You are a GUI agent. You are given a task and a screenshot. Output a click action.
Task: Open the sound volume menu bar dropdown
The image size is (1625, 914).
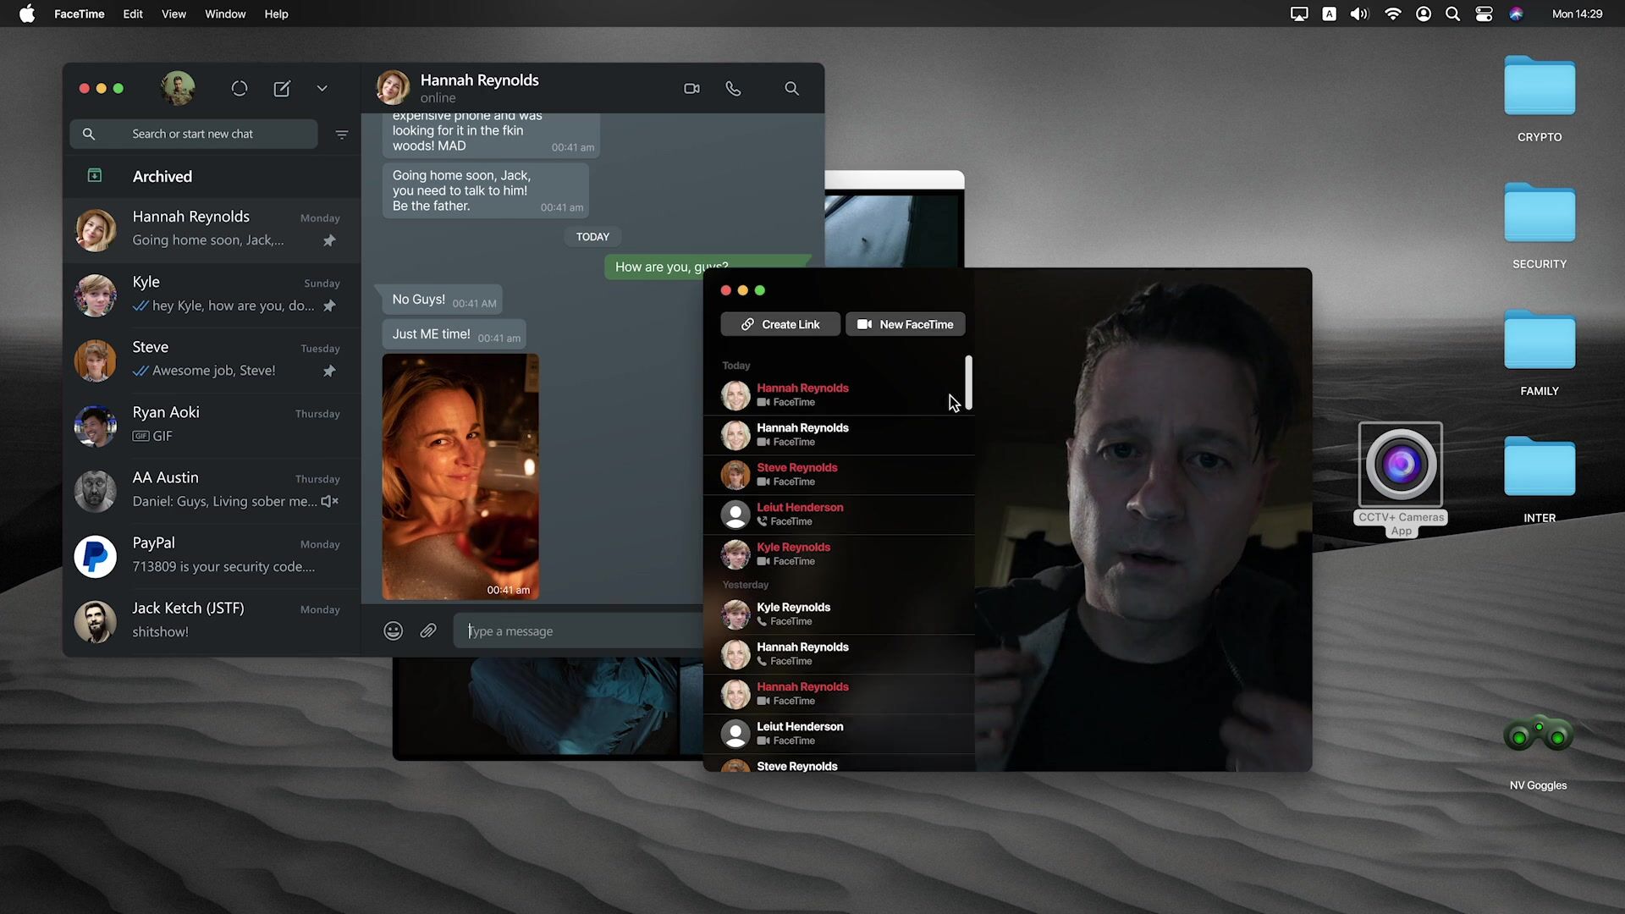(x=1359, y=14)
